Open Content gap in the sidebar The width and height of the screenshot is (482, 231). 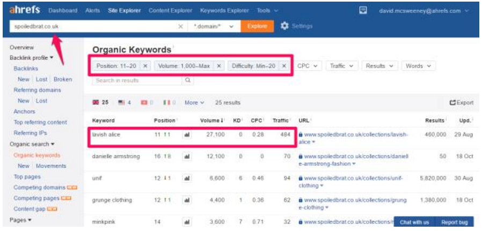pos(30,209)
